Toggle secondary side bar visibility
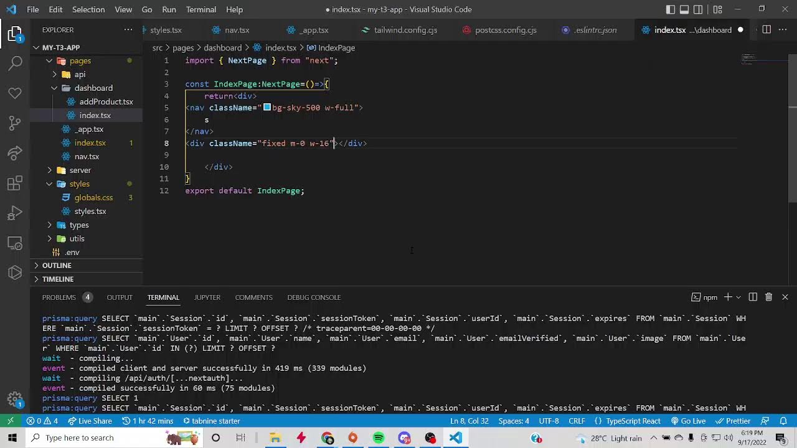 [699, 9]
